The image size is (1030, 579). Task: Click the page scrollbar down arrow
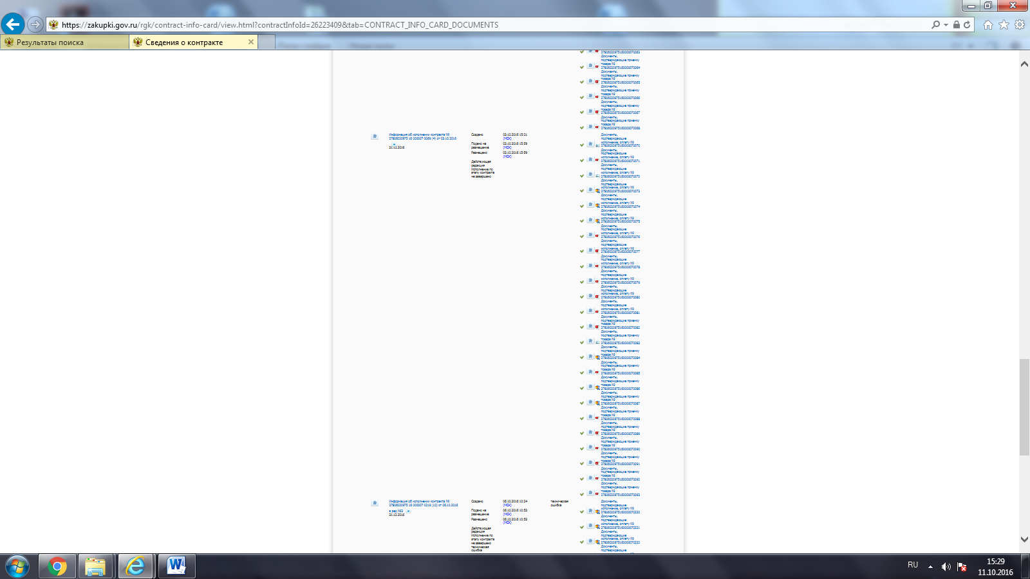point(1024,540)
